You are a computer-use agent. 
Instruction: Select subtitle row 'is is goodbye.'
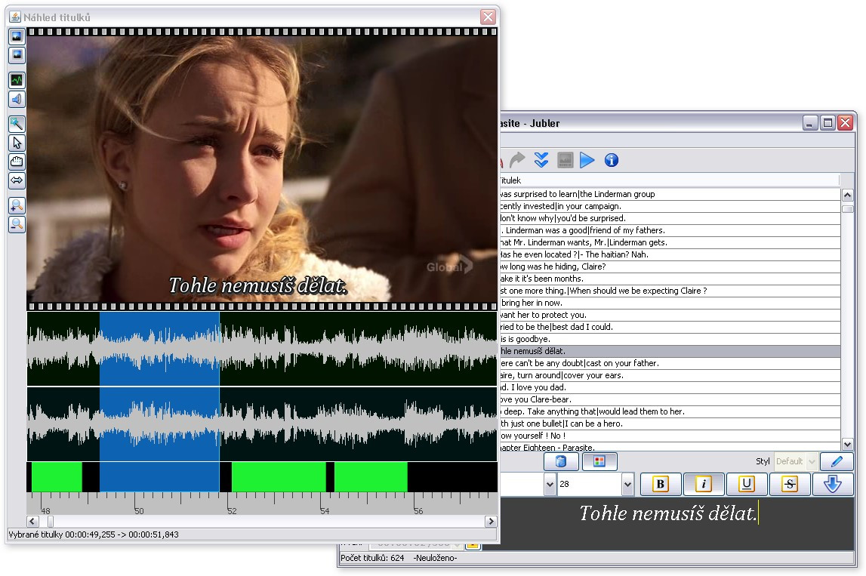click(670, 339)
